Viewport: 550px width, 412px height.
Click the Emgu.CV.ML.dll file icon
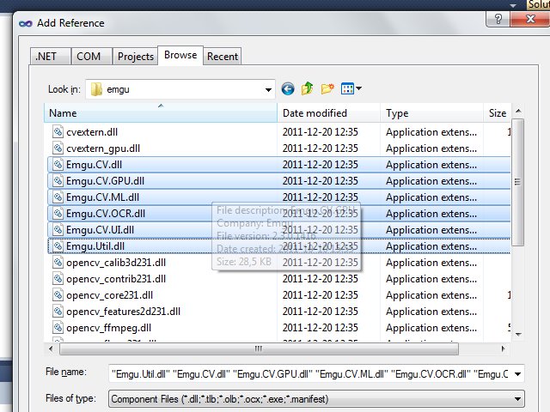pyautogui.click(x=58, y=197)
